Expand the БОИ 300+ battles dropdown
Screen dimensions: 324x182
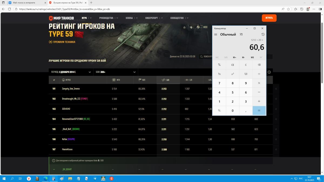click(x=116, y=72)
